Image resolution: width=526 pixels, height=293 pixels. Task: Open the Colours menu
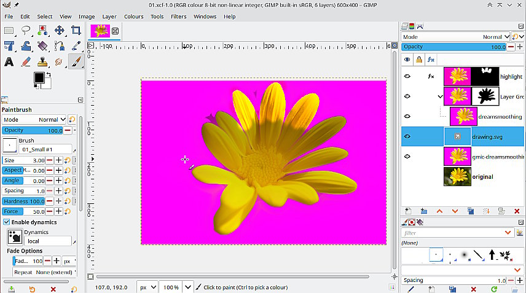pyautogui.click(x=133, y=17)
